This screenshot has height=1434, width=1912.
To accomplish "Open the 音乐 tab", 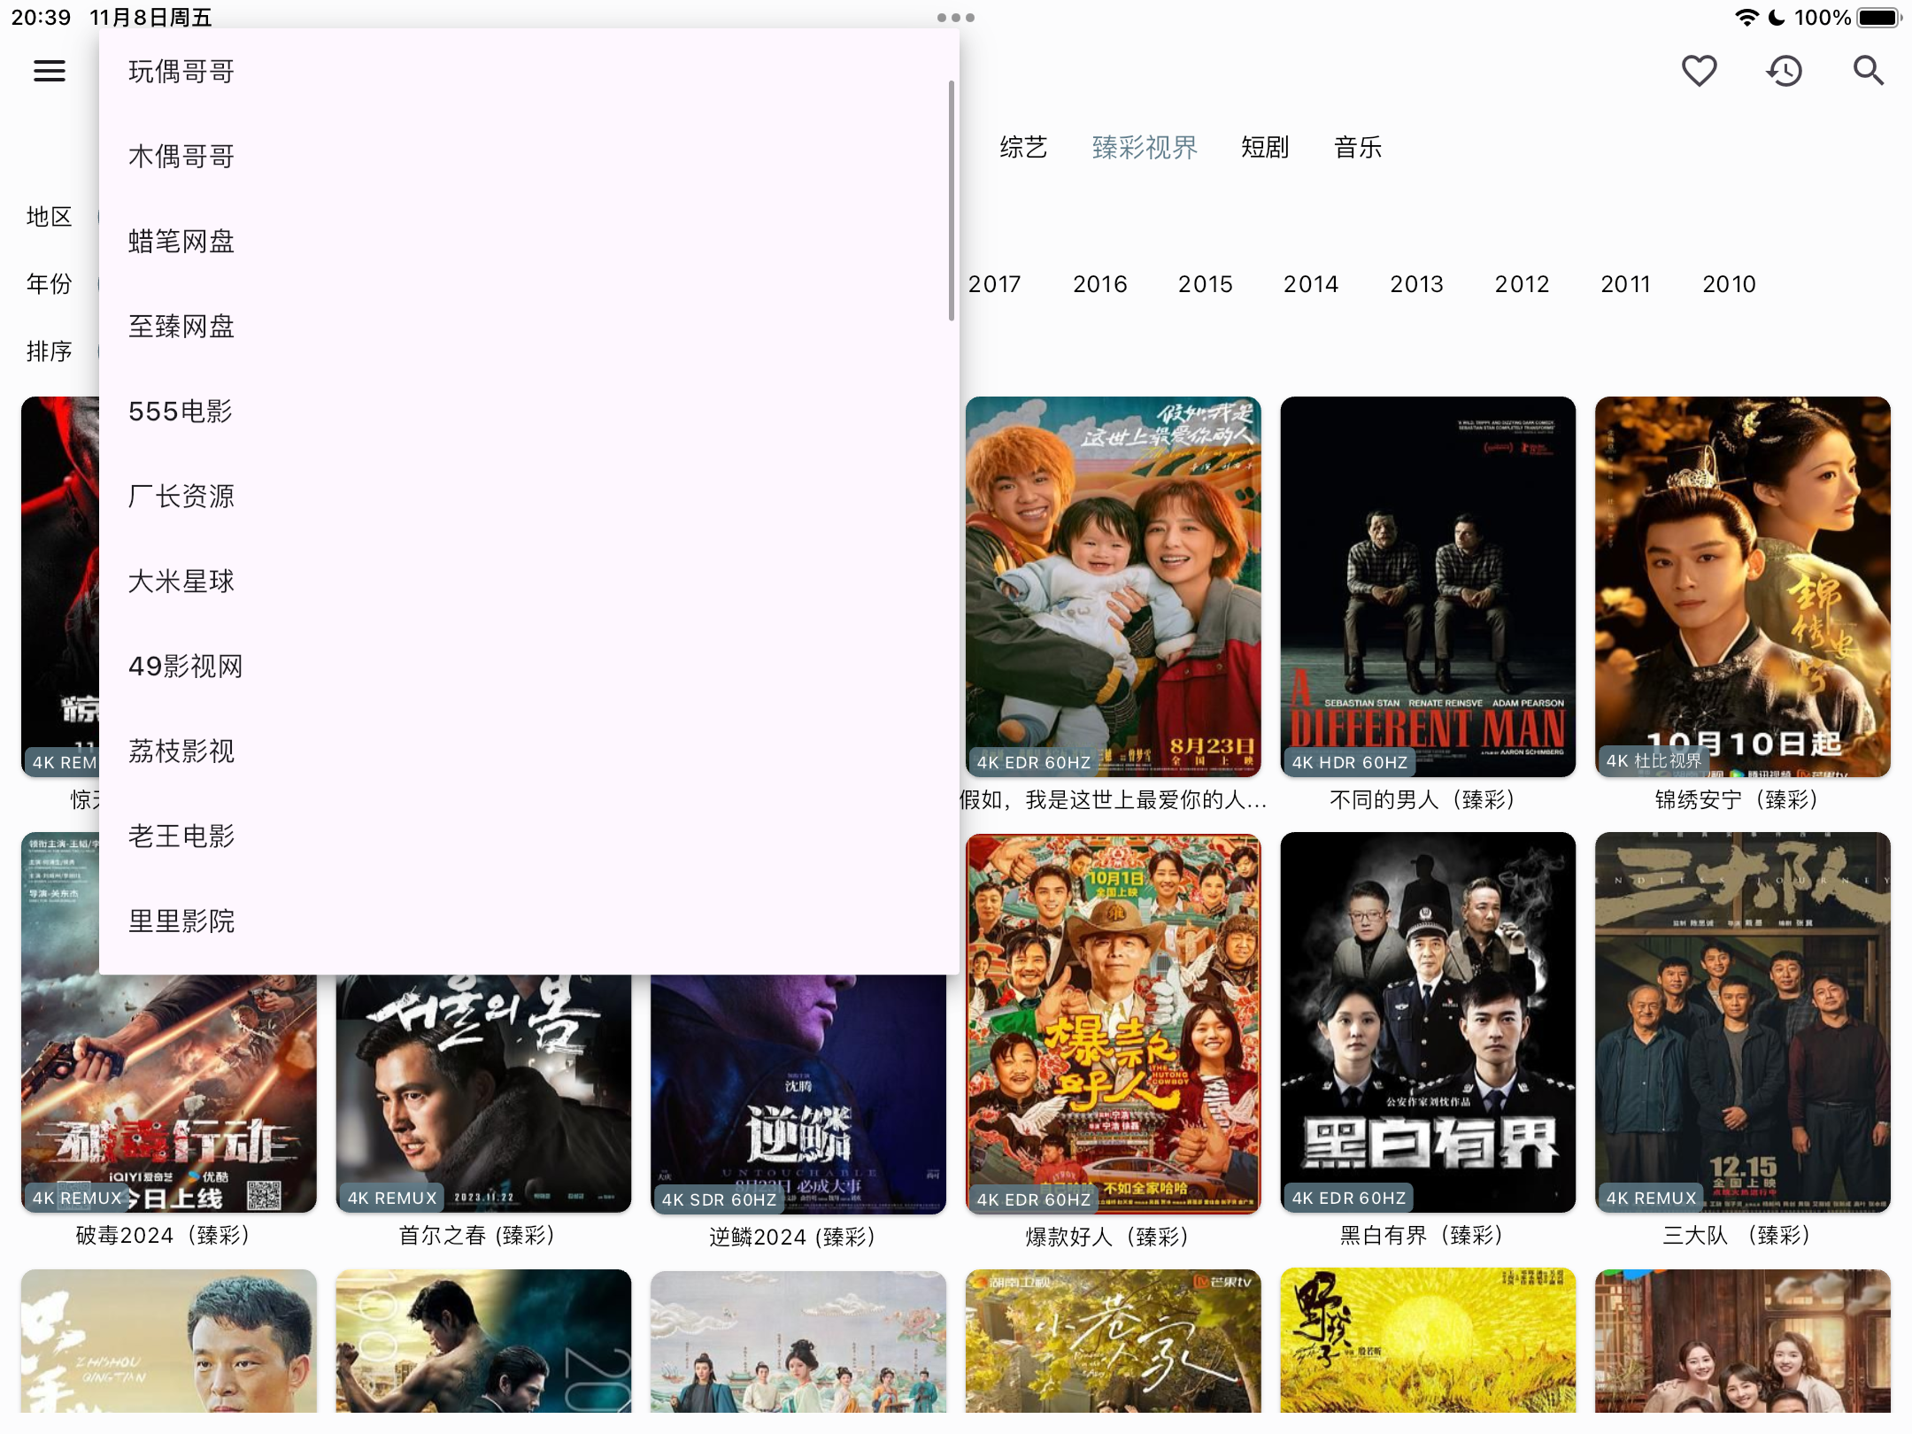I will coord(1358,148).
